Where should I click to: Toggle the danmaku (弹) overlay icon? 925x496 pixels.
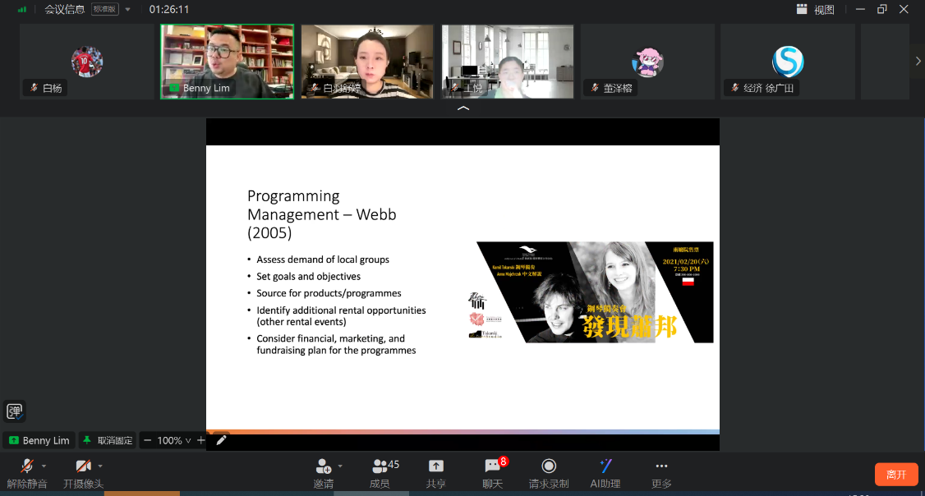point(14,411)
